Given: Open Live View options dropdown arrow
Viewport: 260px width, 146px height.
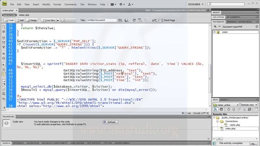Looking at the screenshot, I should (58, 20).
